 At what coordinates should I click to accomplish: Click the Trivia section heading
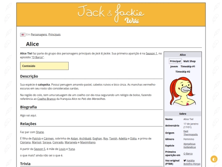click(25, 164)
